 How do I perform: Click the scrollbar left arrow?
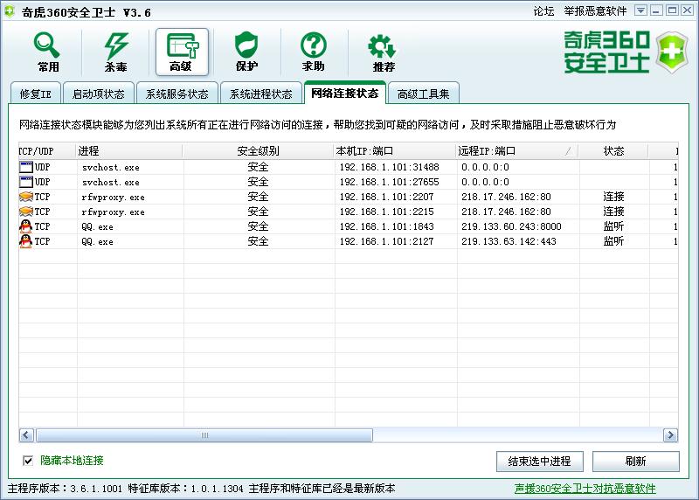[26, 435]
